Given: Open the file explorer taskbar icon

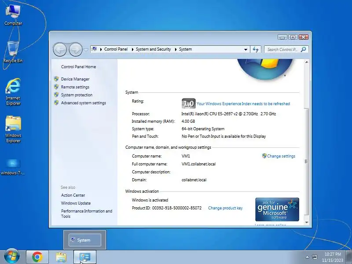Looking at the screenshot, I should 61,257.
